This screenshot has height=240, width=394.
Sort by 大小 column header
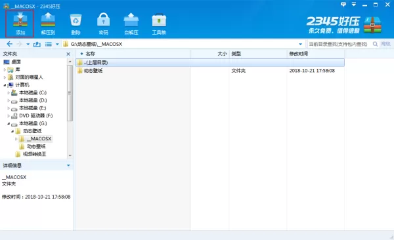(x=210, y=54)
